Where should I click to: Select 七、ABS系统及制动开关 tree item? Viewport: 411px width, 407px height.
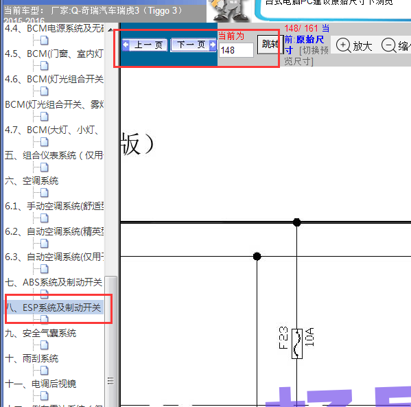[x=54, y=282]
